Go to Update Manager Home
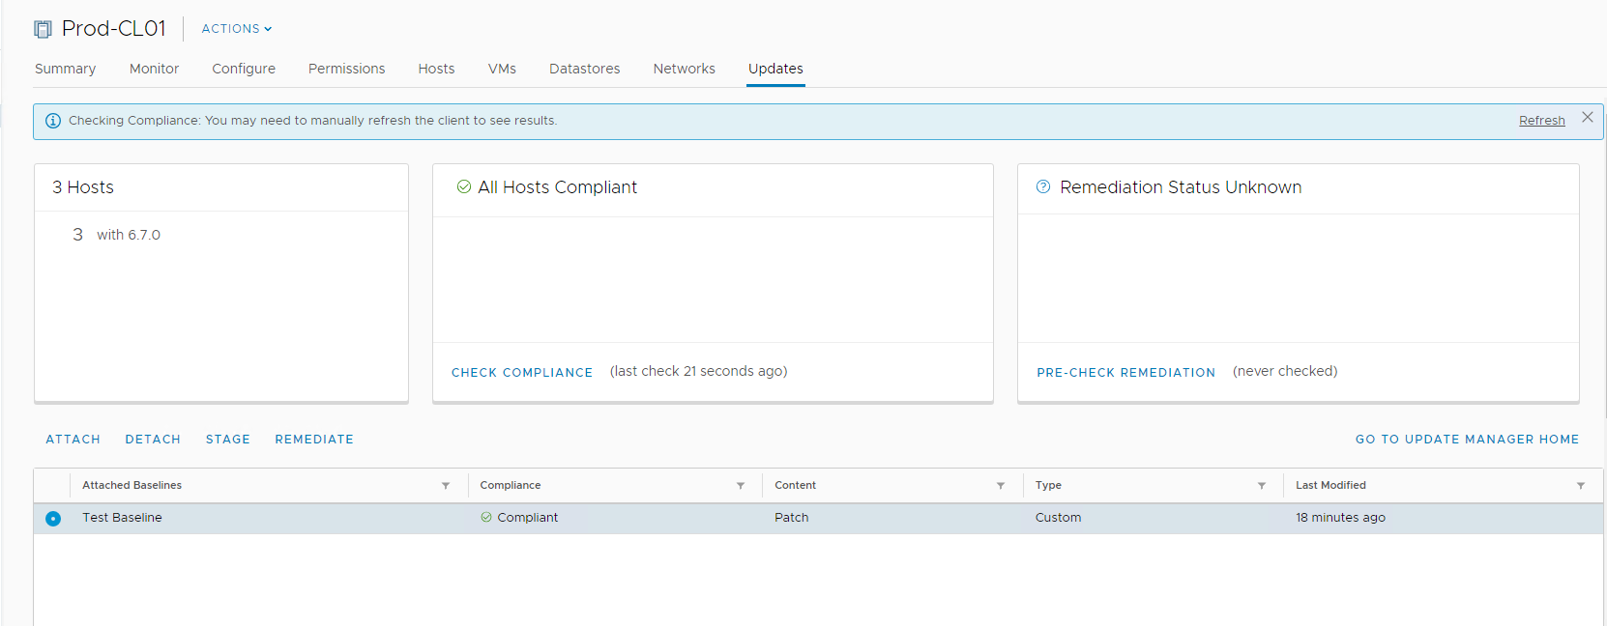 pyautogui.click(x=1467, y=439)
